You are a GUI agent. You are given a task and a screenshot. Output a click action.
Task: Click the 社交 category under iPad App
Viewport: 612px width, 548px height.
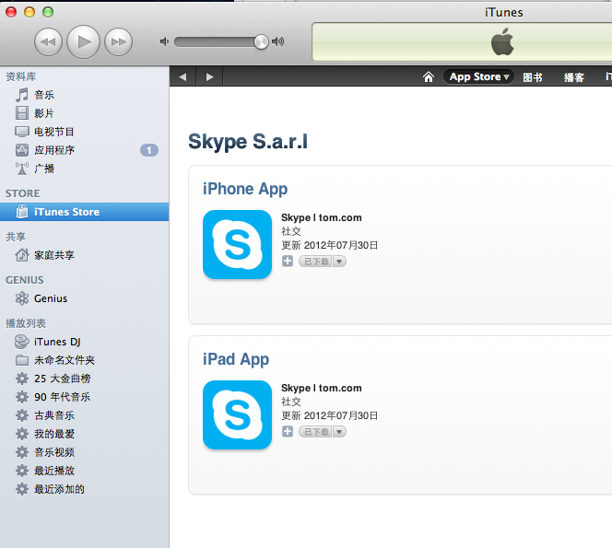click(291, 402)
